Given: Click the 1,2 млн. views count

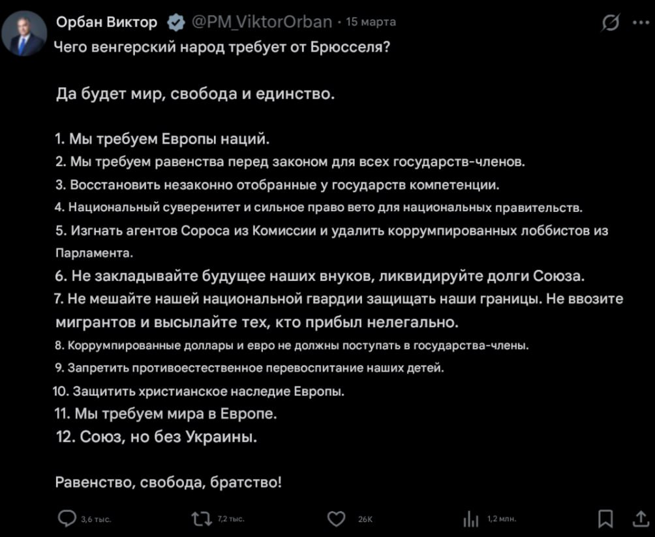Looking at the screenshot, I should (502, 519).
